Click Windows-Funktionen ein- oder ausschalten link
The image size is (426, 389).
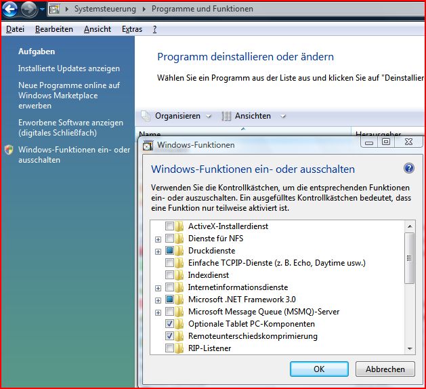(x=74, y=155)
